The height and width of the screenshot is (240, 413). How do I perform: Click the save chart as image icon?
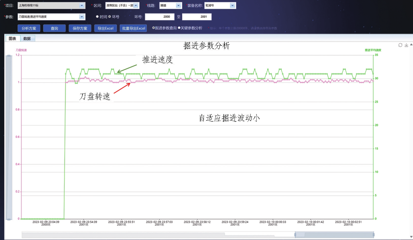click(x=406, y=45)
